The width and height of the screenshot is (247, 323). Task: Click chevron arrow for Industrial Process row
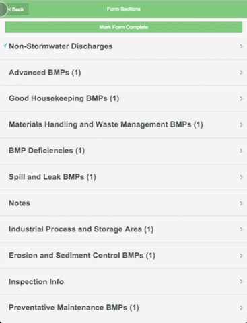coord(242,229)
